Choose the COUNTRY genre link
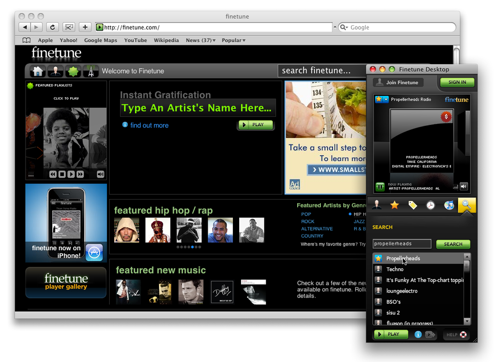 click(x=312, y=236)
